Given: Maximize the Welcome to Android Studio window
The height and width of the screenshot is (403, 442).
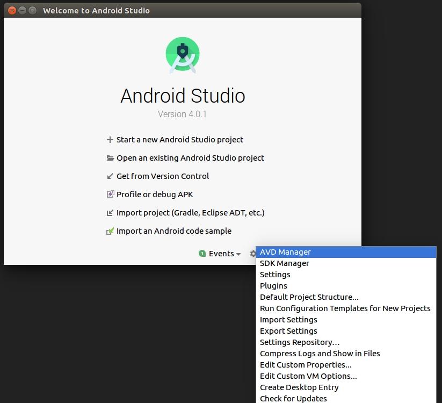Looking at the screenshot, I should click(33, 10).
